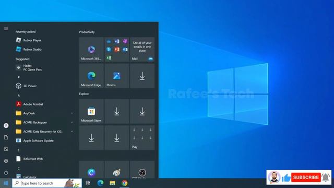Open suggested app Hades PC Game Pass
The width and height of the screenshot is (334, 188).
[x=45, y=67]
